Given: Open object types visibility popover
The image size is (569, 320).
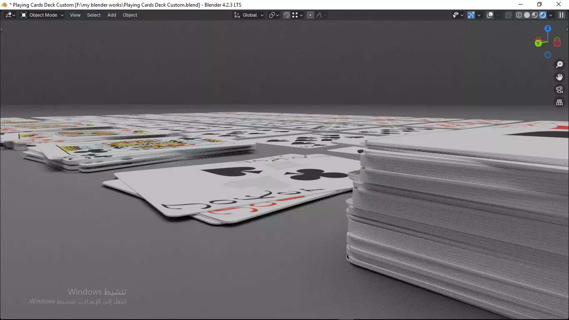Looking at the screenshot, I should point(458,15).
